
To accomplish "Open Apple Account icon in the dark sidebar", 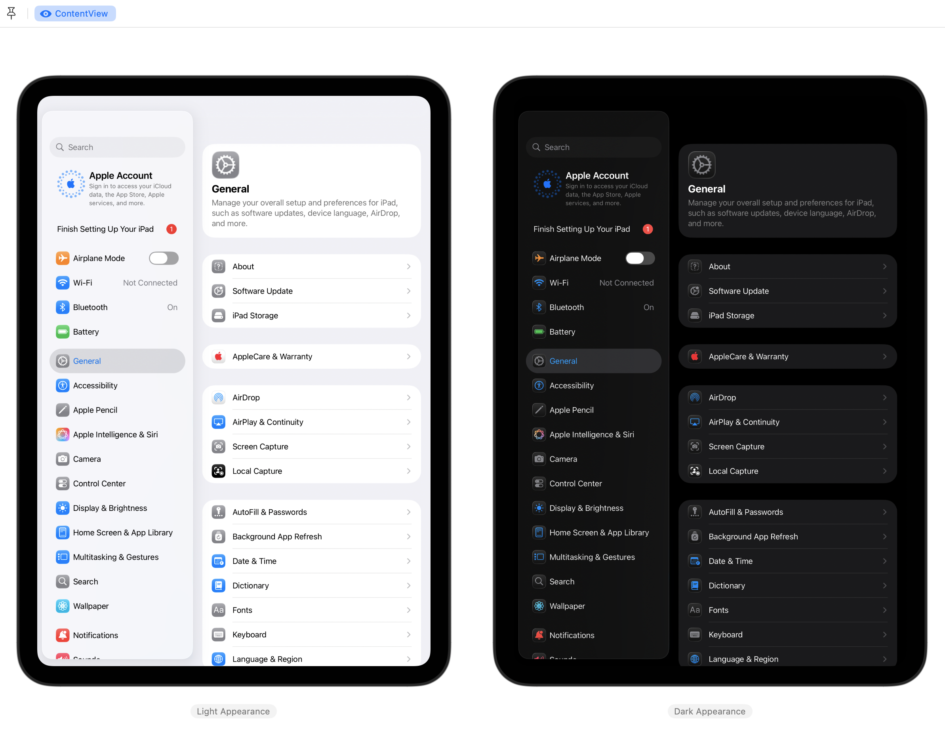I will [547, 184].
